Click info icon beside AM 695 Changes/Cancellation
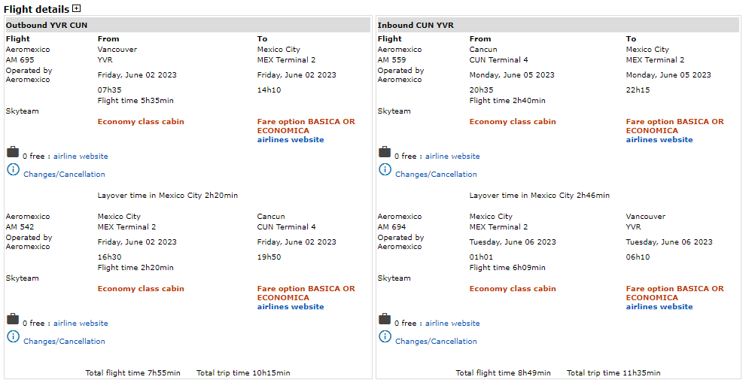 tap(13, 170)
